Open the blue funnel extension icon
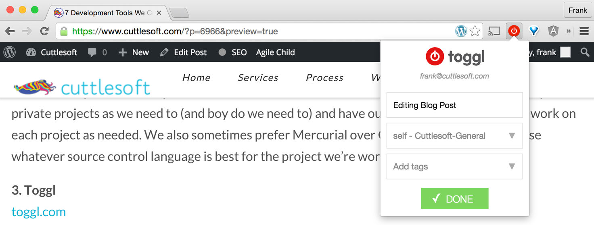 [x=534, y=31]
